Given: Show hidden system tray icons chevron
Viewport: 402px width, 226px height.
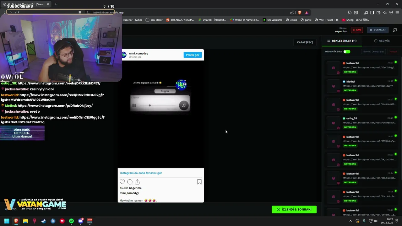Looking at the screenshot, I should coord(350,221).
